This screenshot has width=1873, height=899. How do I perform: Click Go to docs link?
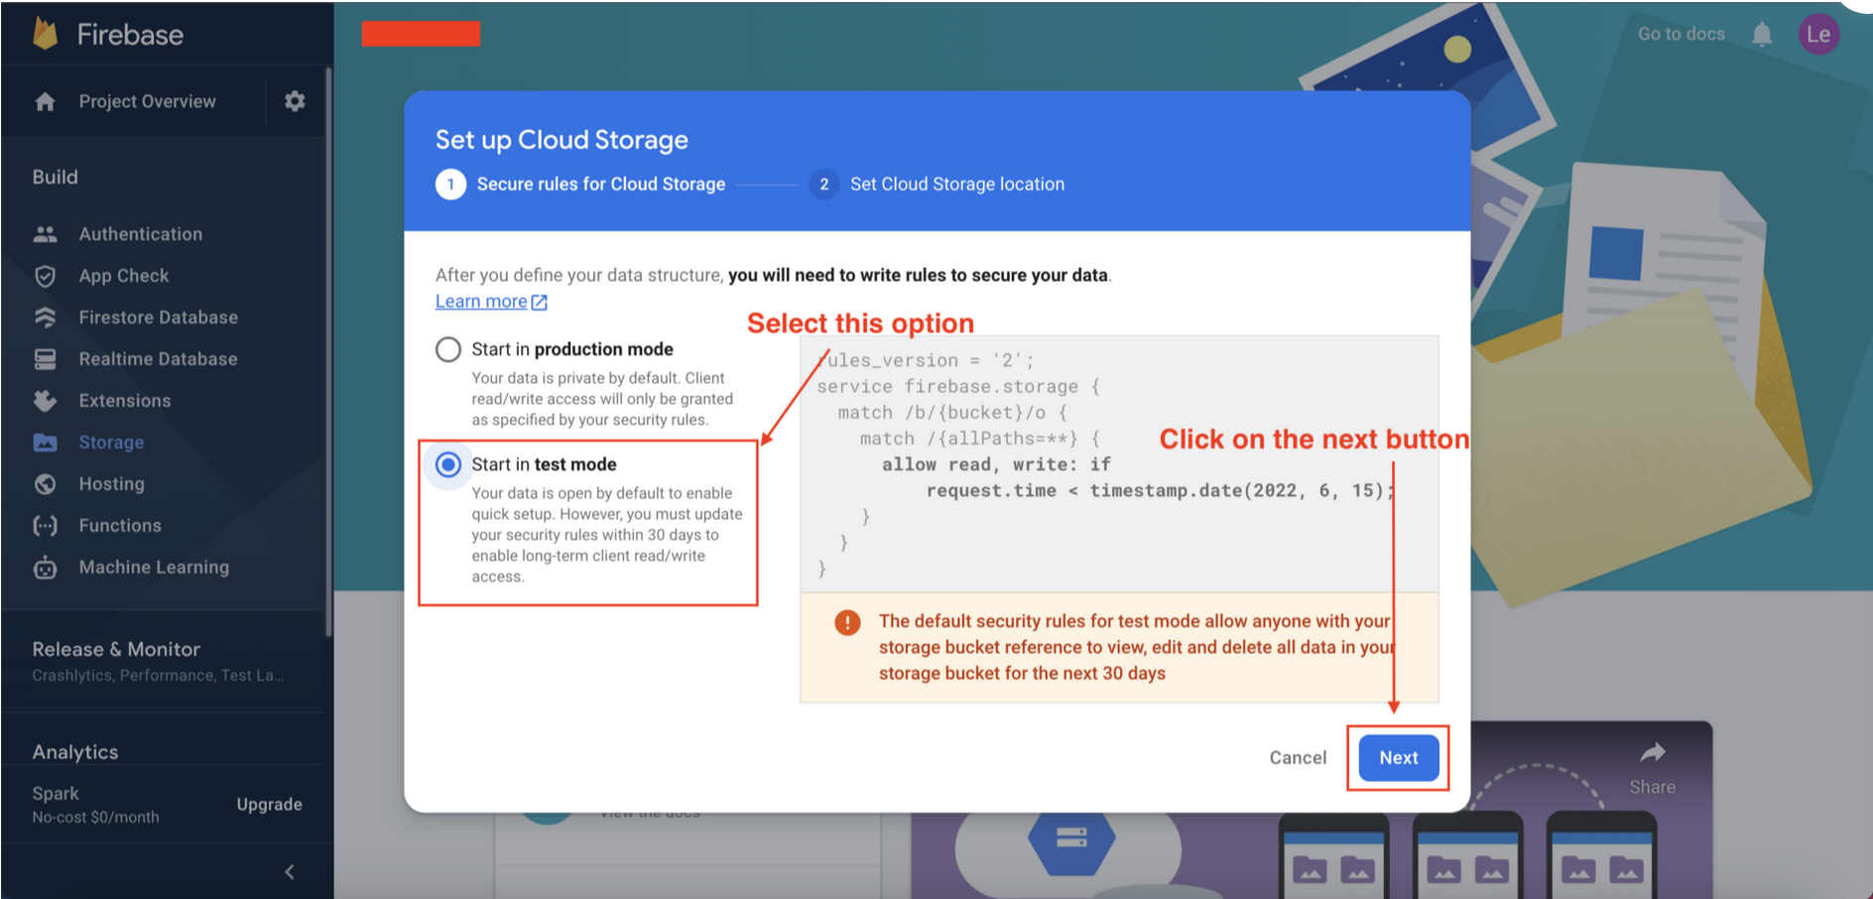click(1682, 34)
